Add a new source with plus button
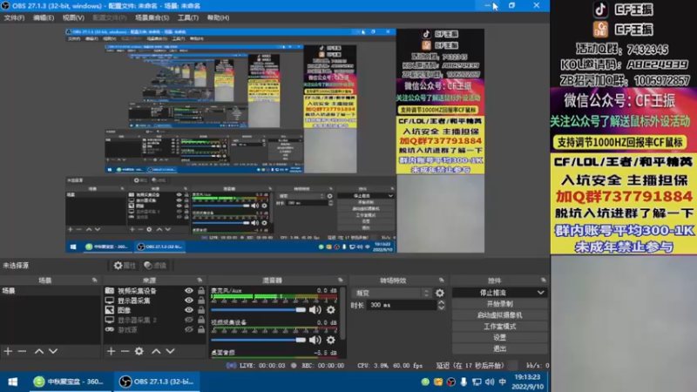 [111, 351]
